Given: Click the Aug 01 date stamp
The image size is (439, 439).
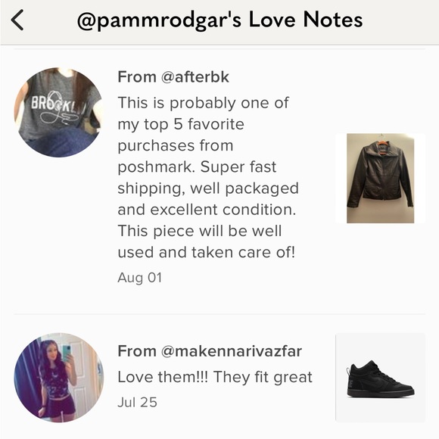Looking at the screenshot, I should (140, 278).
